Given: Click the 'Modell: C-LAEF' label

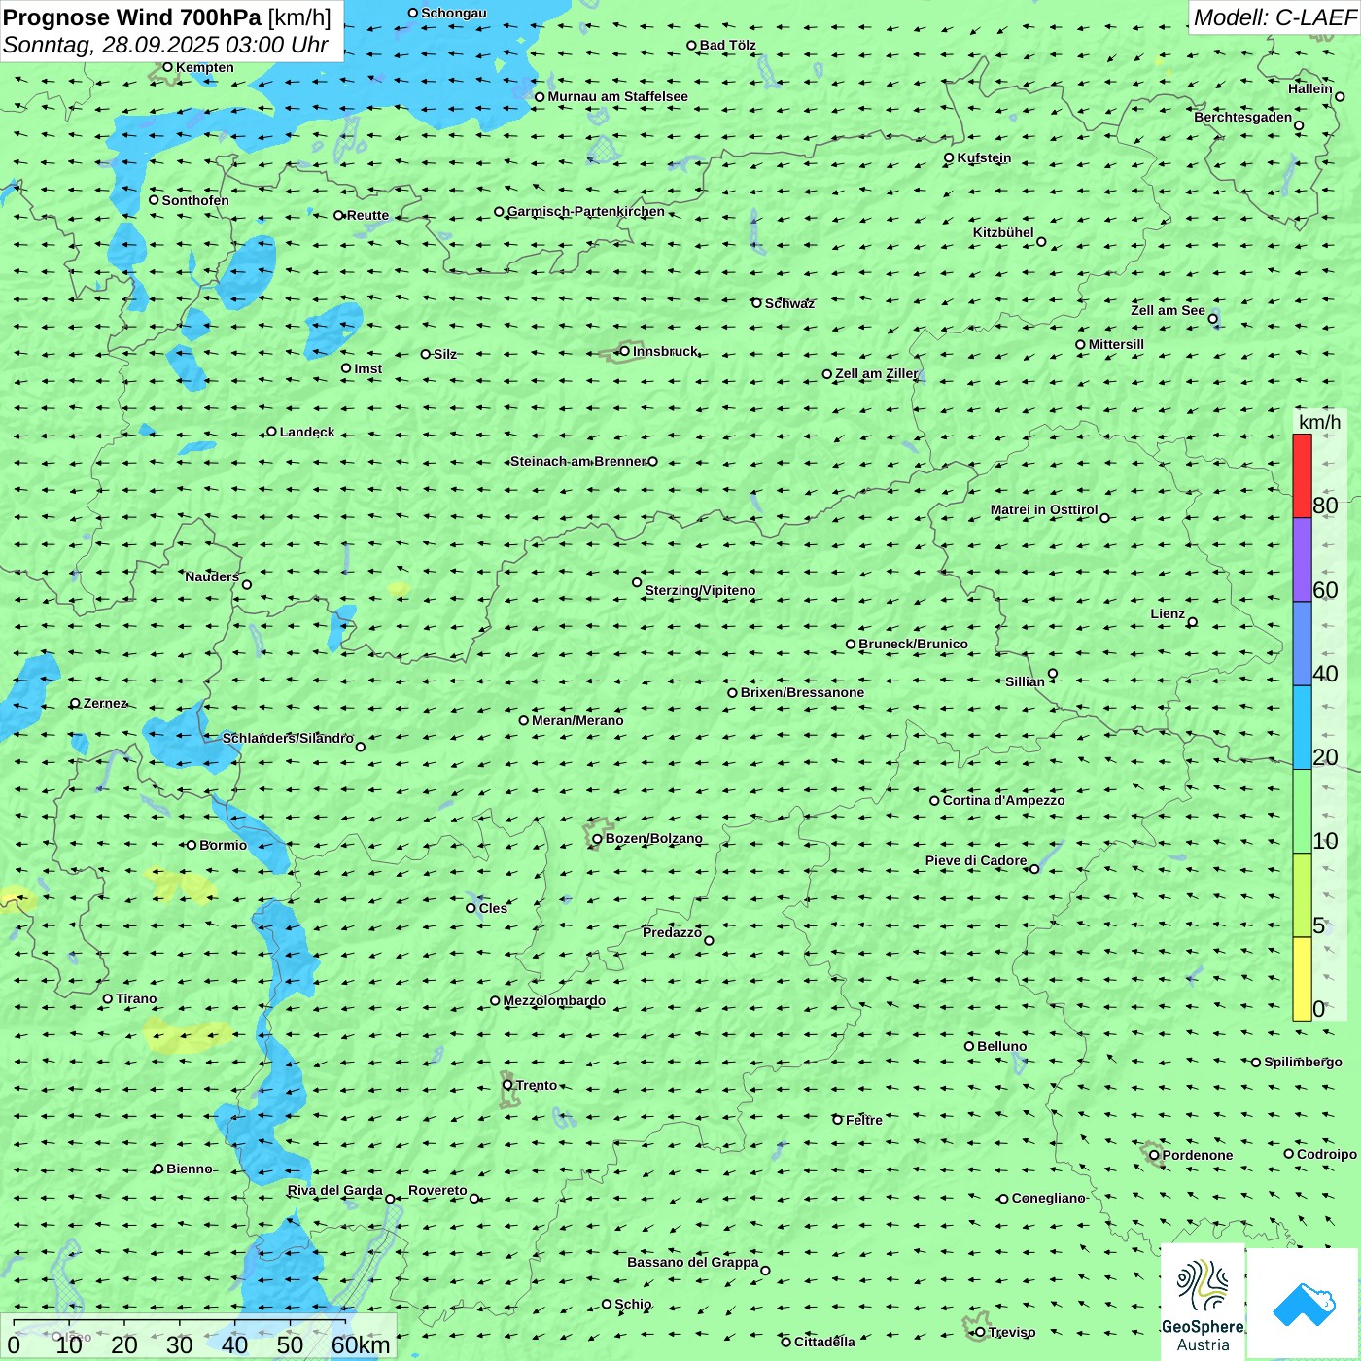Looking at the screenshot, I should pos(1274,17).
